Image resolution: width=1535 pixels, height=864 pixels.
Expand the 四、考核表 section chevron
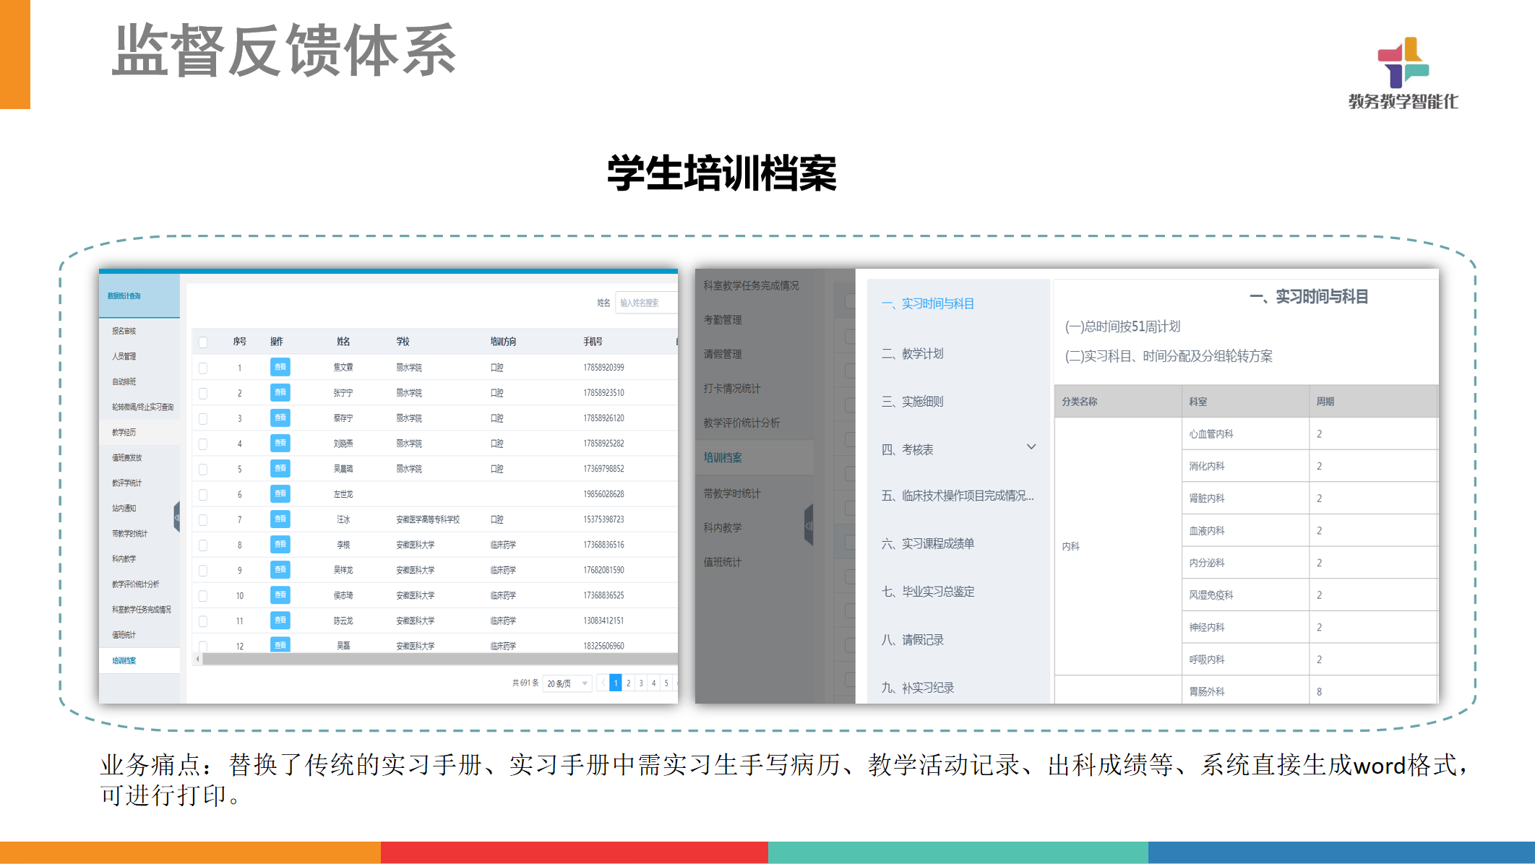tap(1031, 447)
